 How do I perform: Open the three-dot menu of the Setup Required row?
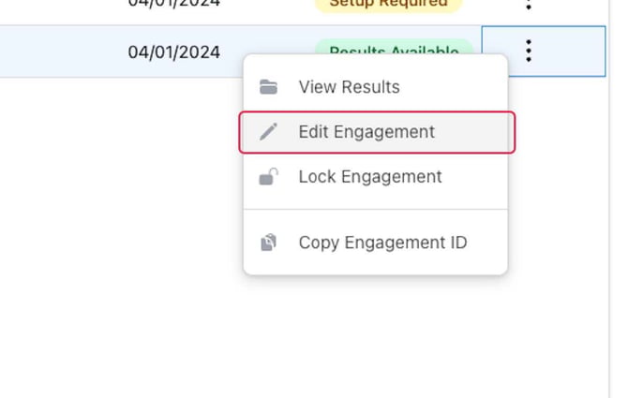pyautogui.click(x=529, y=5)
